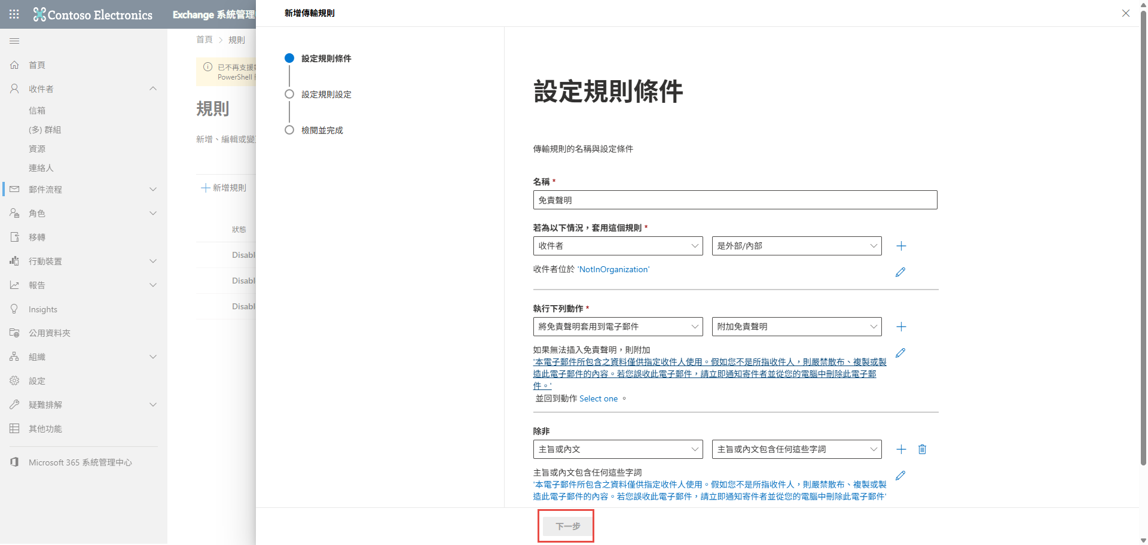Viewport: 1148px width, 545px height.
Task: Click the 名稱 input field containing 免責聲明
Action: coord(735,200)
